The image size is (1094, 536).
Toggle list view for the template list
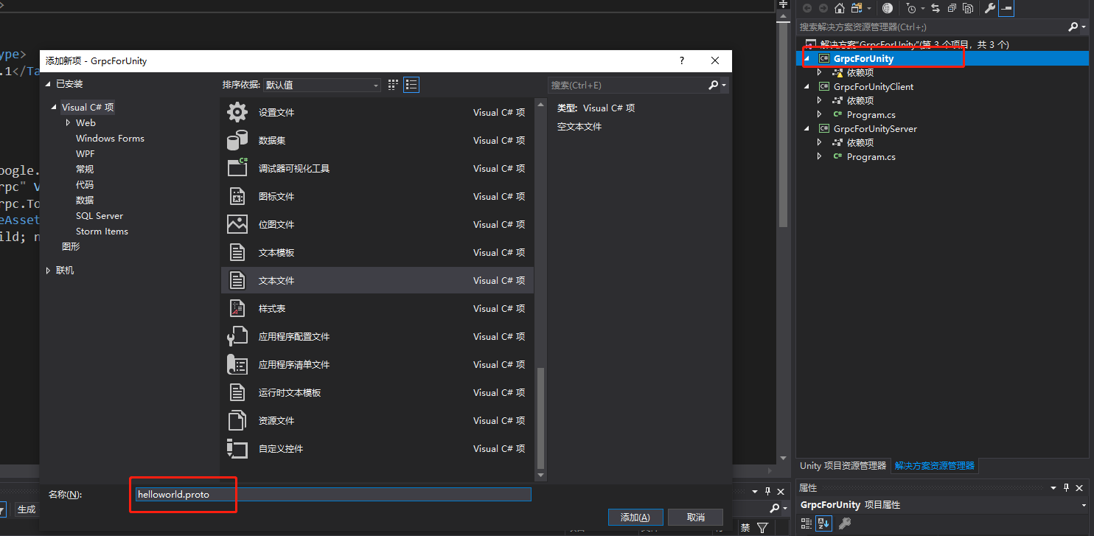coord(411,84)
